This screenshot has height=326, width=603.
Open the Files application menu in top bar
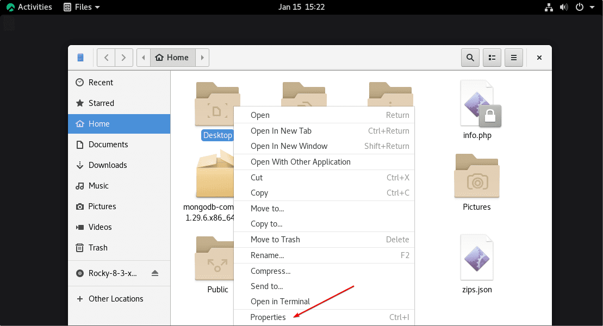click(x=80, y=7)
